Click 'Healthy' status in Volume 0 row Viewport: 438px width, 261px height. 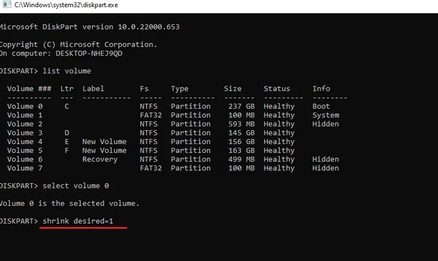[279, 107]
